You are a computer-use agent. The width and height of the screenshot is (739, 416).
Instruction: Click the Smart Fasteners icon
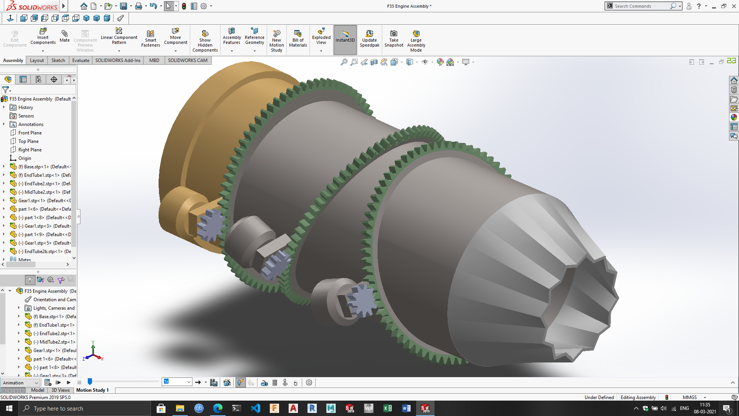(x=150, y=39)
